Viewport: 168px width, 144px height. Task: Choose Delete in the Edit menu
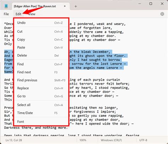point(41,55)
